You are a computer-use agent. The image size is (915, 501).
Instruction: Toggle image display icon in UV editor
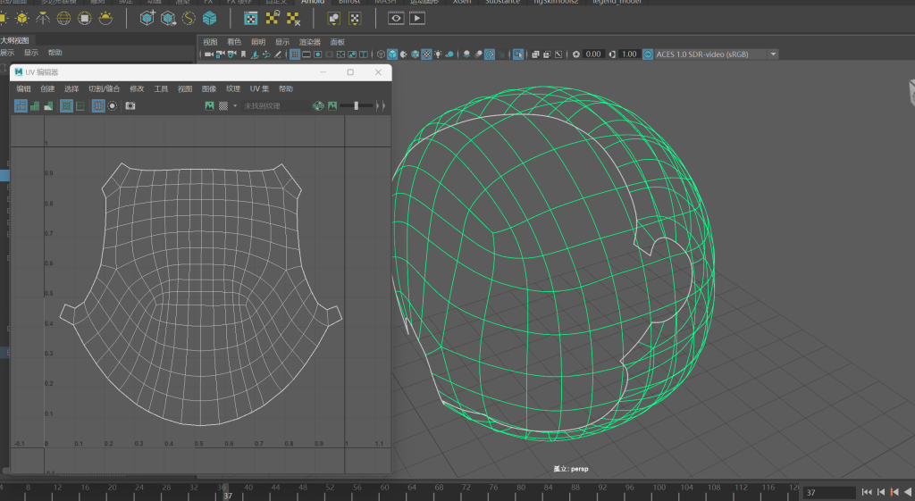209,105
